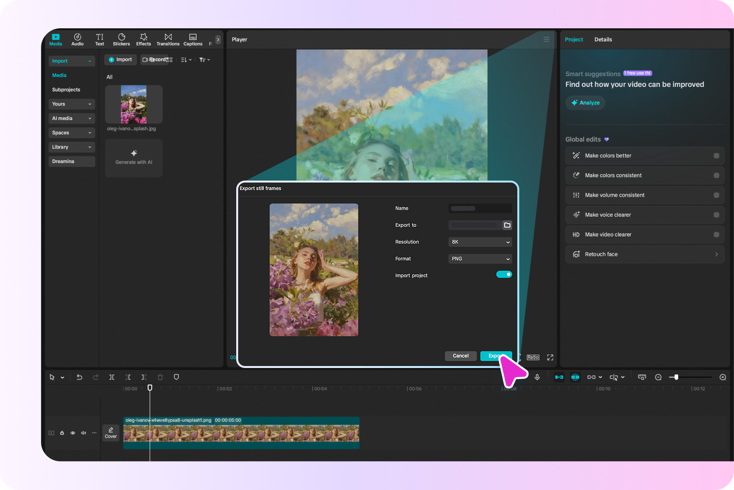Image resolution: width=734 pixels, height=490 pixels.
Task: Select the oleg-ivanov image thumbnail in media
Action: coord(134,104)
